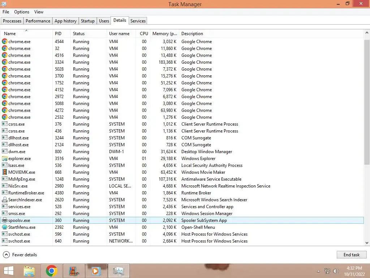Click the icon beside explorer.exe
370x278 pixels.
pos(4,159)
